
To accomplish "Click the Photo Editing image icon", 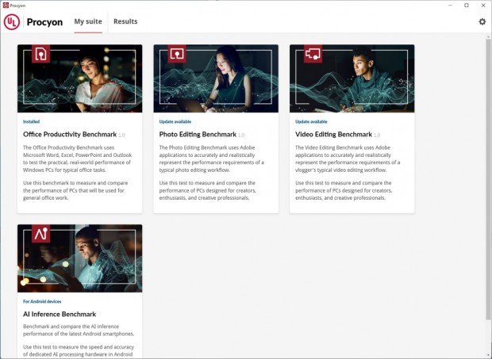I will point(177,55).
